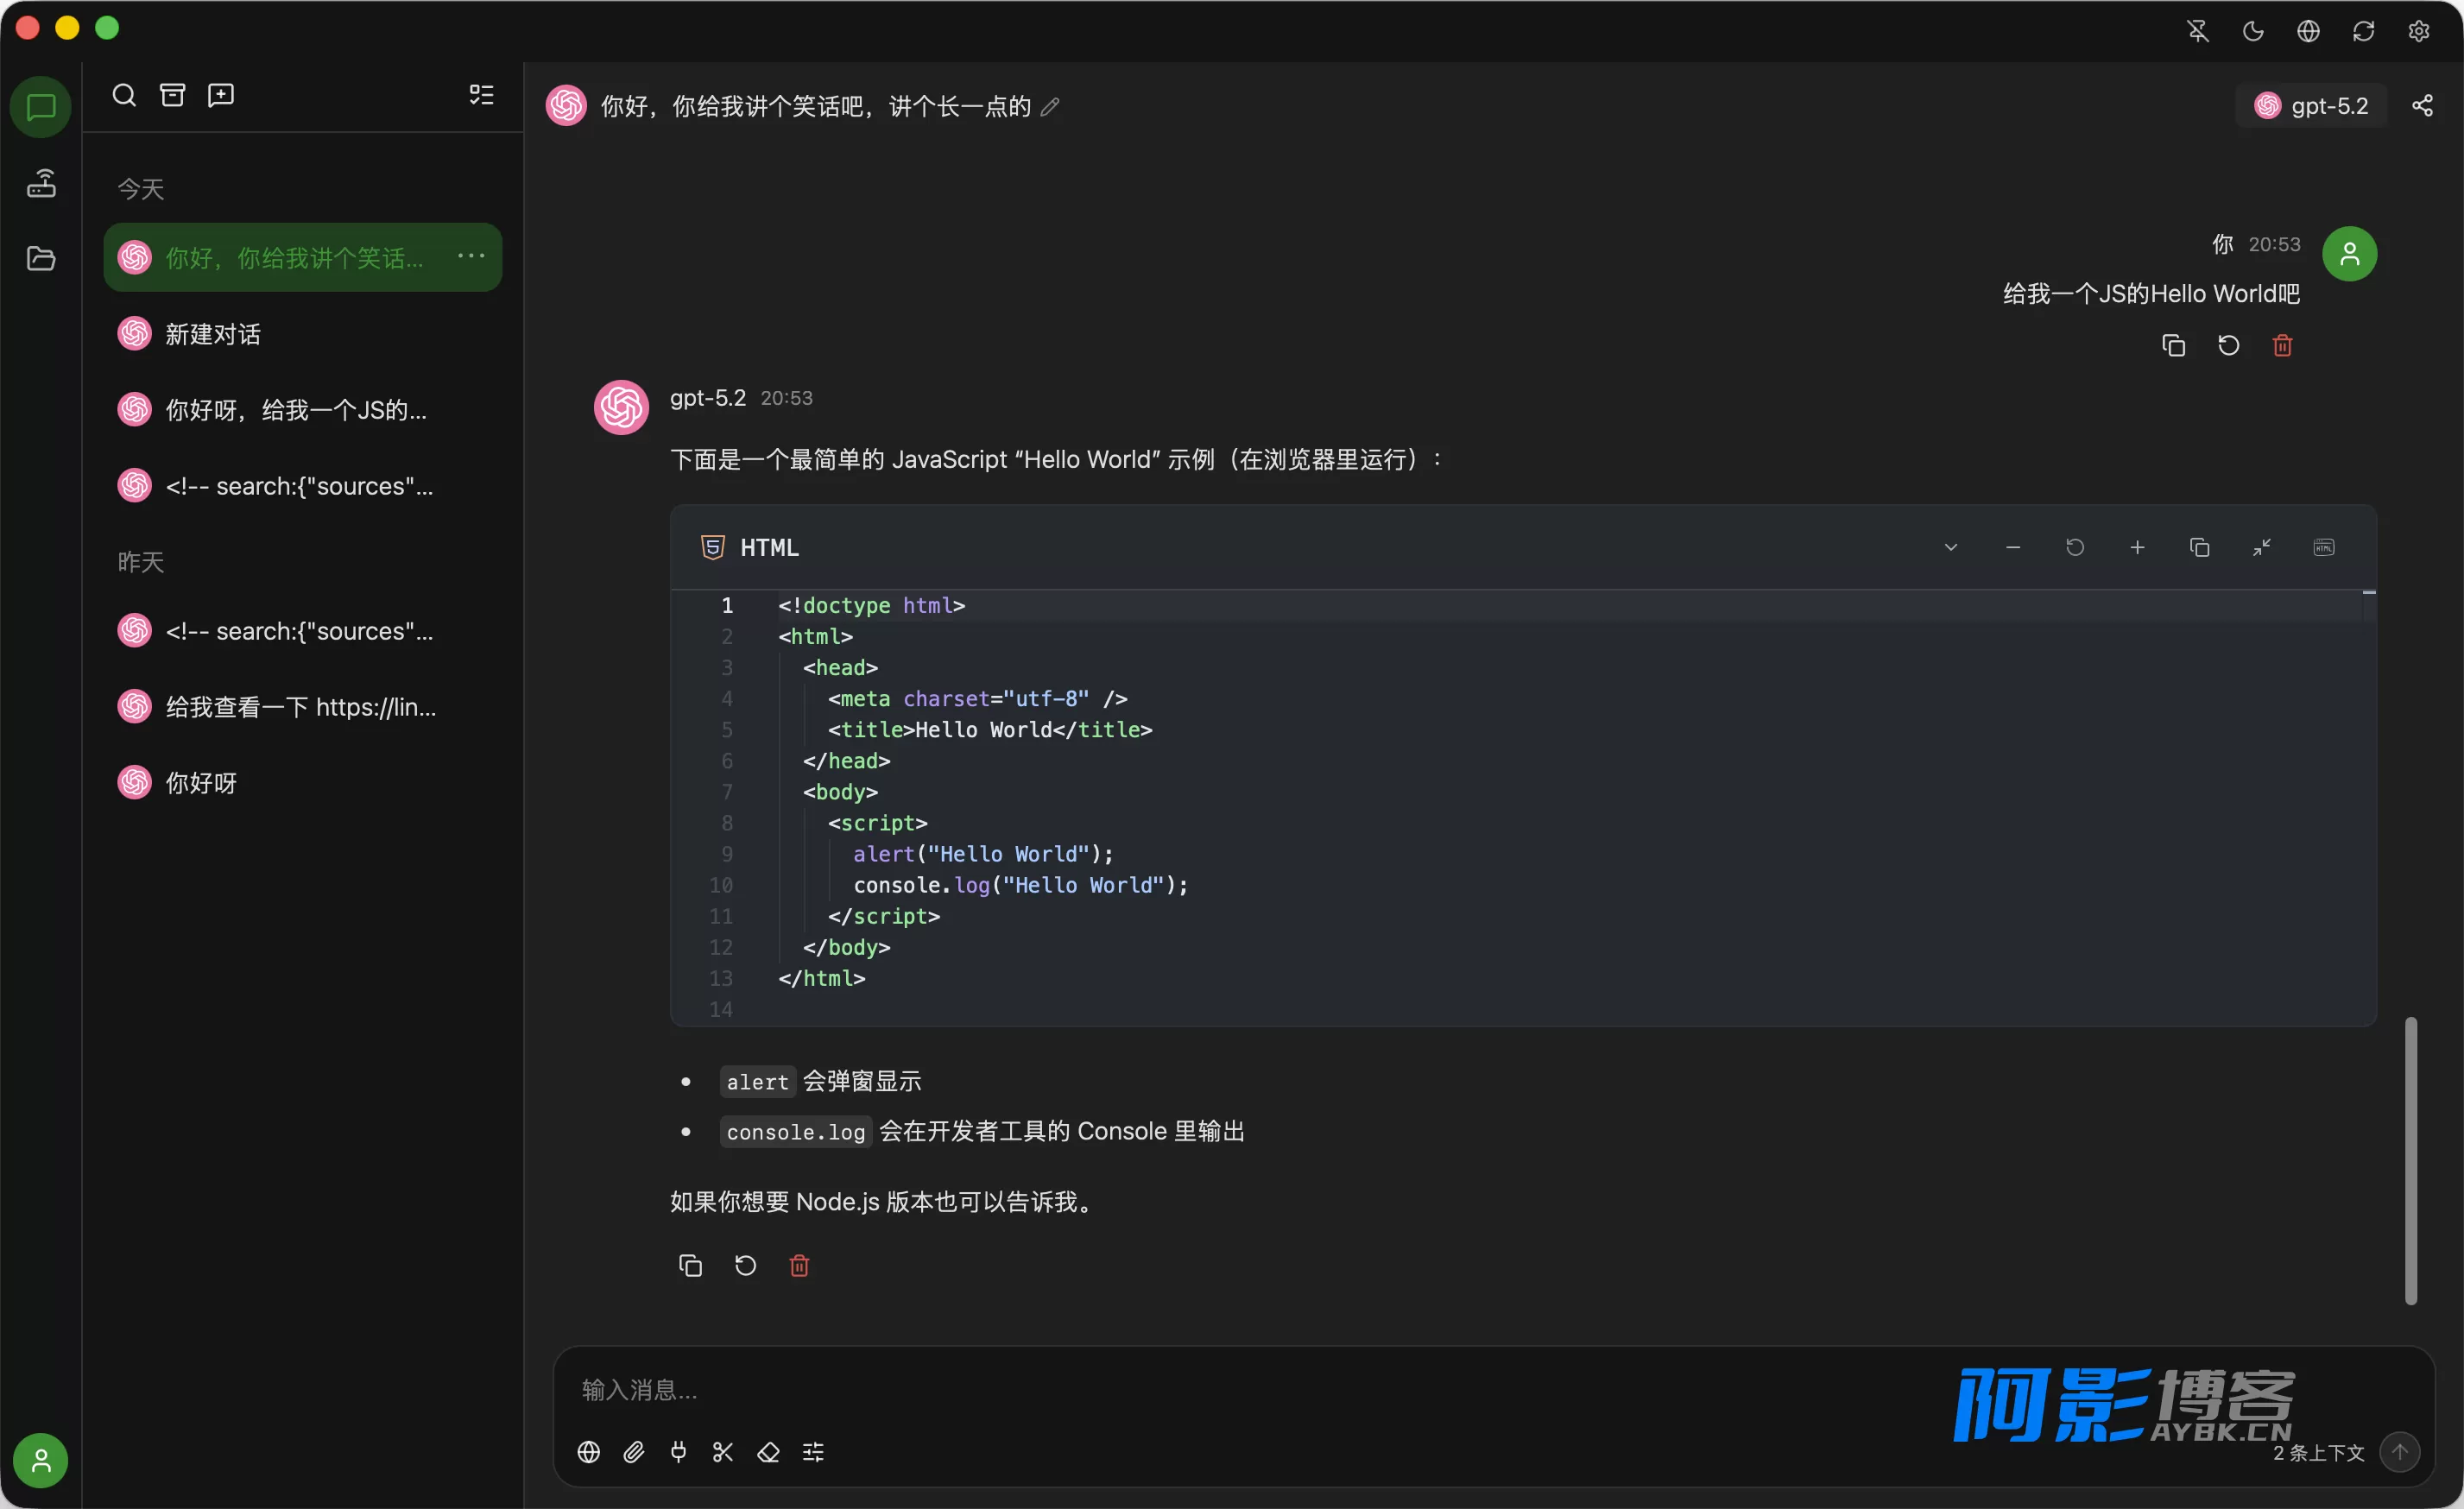Open the model providers sidebar icon

(41, 183)
